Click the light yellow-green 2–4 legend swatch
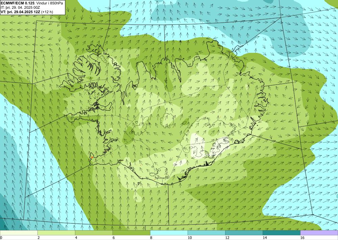This screenshot has width=338, height=240. (56, 233)
